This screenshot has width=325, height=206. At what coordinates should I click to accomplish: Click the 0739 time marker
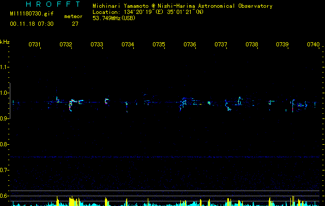pyautogui.click(x=282, y=44)
